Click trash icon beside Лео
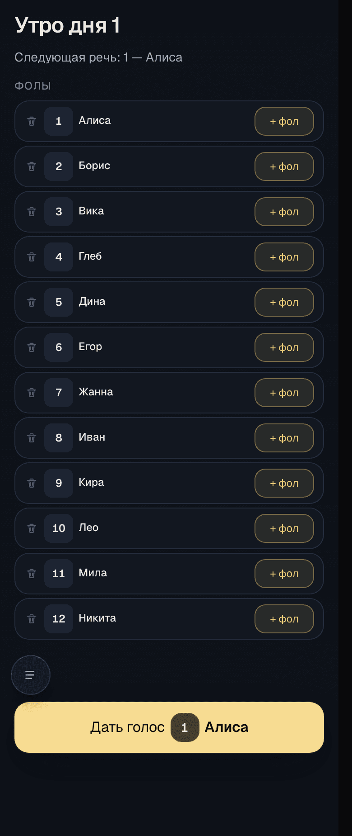Viewport: 352px width, 836px height. [32, 528]
